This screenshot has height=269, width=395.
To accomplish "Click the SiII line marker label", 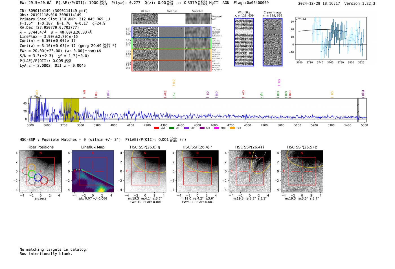I will pyautogui.click(x=96, y=94).
